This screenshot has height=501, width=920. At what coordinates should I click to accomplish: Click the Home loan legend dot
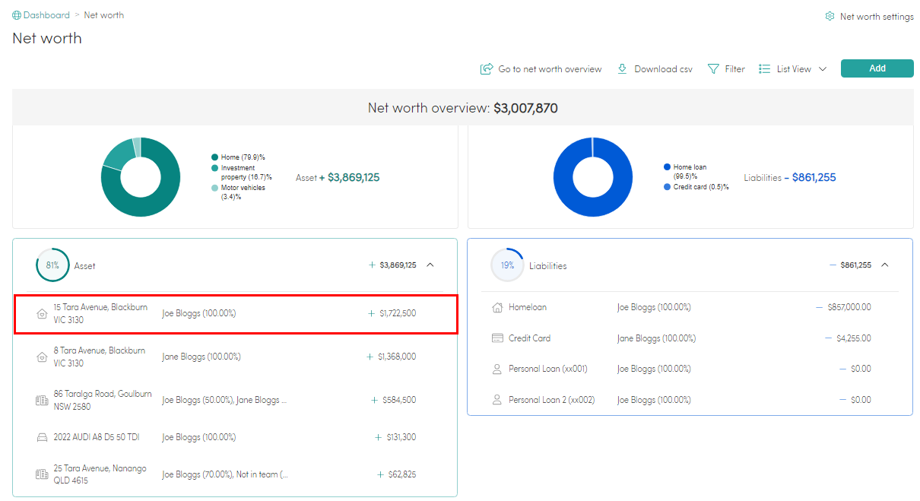(667, 167)
